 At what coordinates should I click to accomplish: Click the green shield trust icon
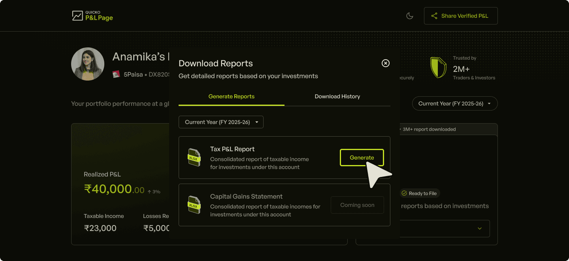pos(438,68)
